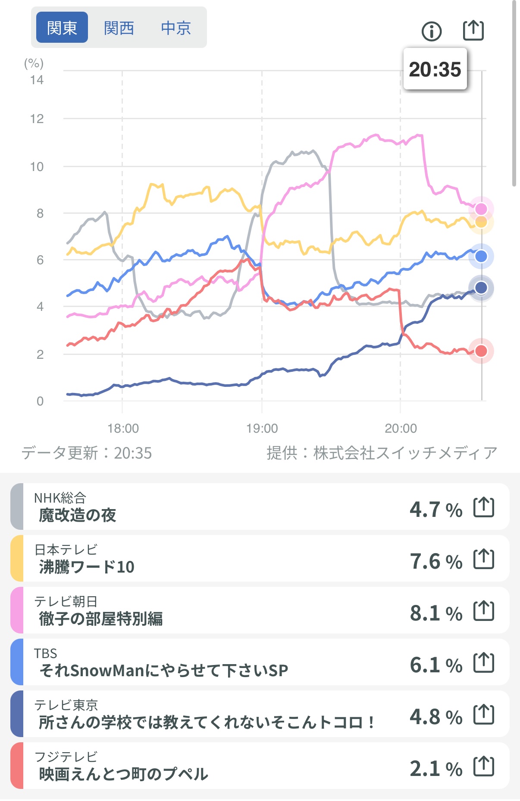520x801 pixels.
Task: Select the 関東 region tab
Action: [62, 28]
